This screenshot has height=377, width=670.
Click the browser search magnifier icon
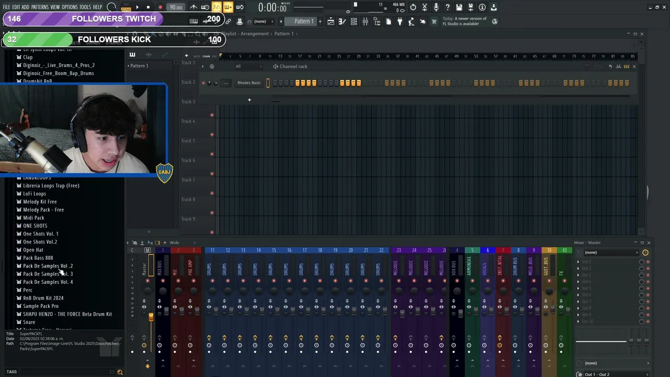(120, 372)
